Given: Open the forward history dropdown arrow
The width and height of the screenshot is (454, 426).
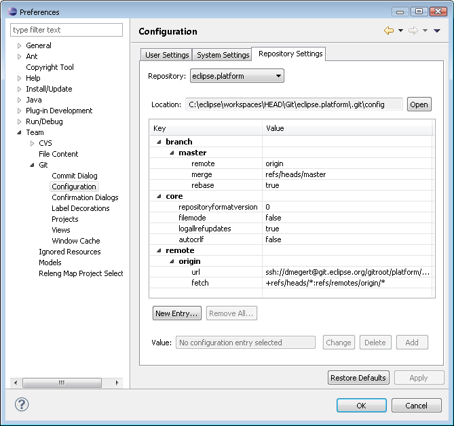Looking at the screenshot, I should [425, 31].
